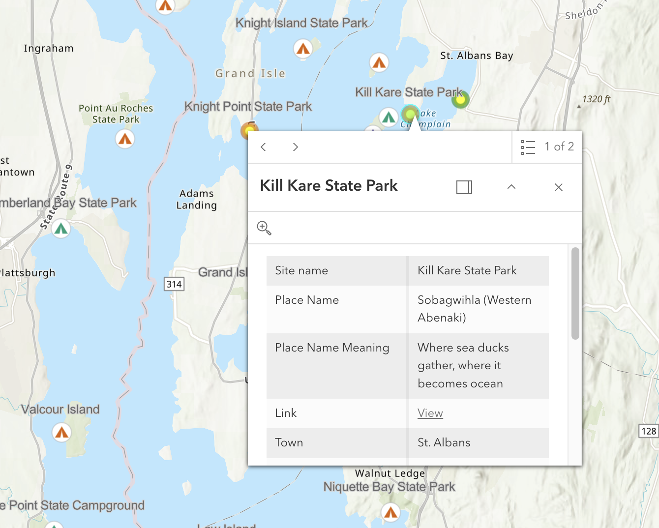Click the popup's vertical scrollbar
Viewport: 659px width, 528px height.
pyautogui.click(x=575, y=293)
